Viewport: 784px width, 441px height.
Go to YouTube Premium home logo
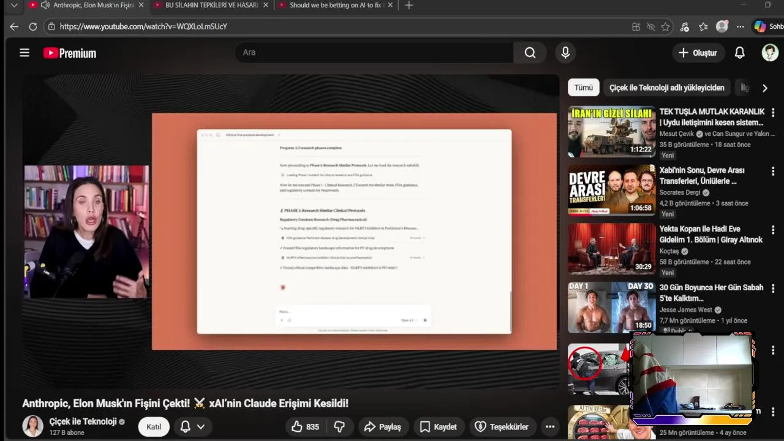click(x=70, y=53)
